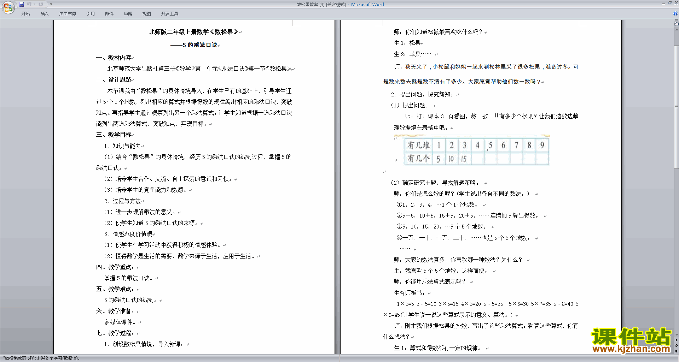
Task: Select the 邮件 ribbon tab
Action: 109,13
